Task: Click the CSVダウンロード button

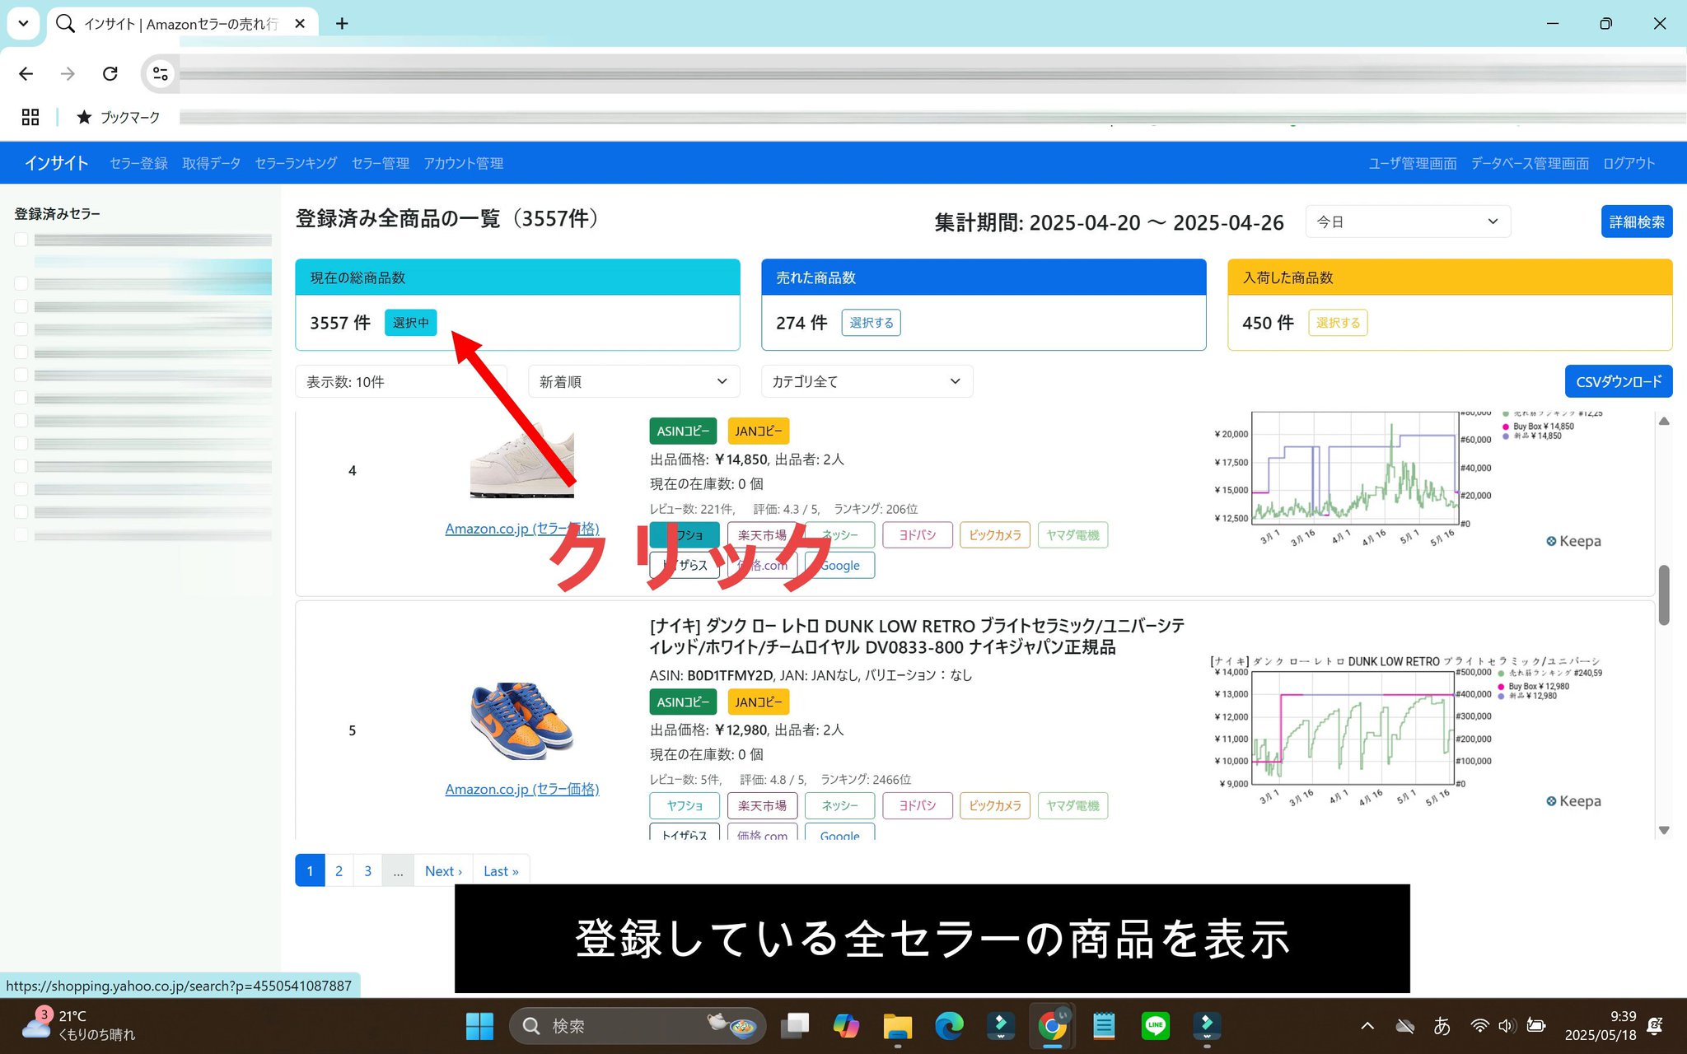Action: [1618, 381]
